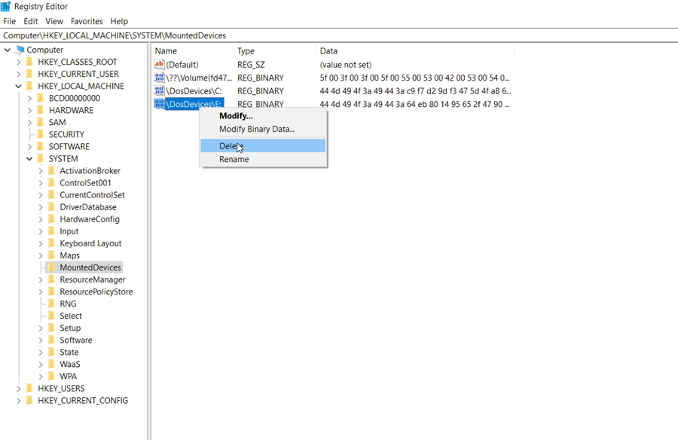Click the string value icon beside (Default)
This screenshot has width=678, height=440.
pyautogui.click(x=159, y=65)
